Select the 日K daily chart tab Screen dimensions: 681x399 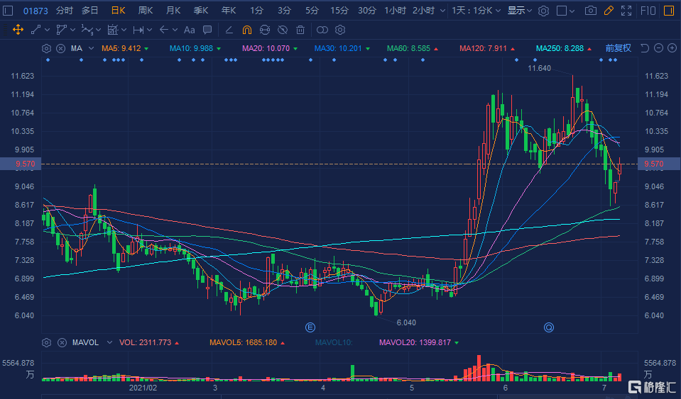[118, 11]
